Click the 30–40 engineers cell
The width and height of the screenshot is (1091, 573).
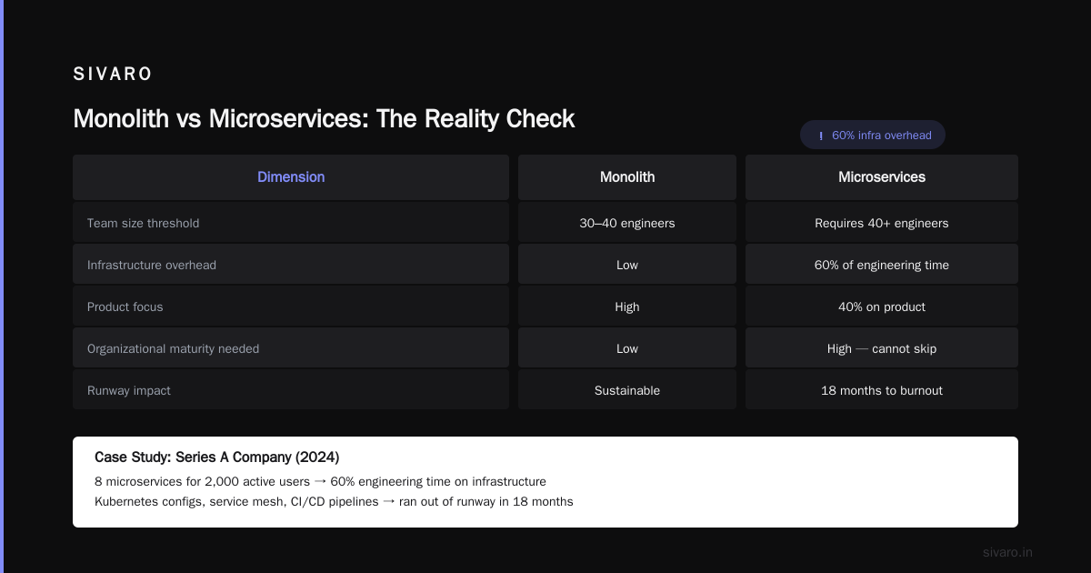pyautogui.click(x=627, y=223)
